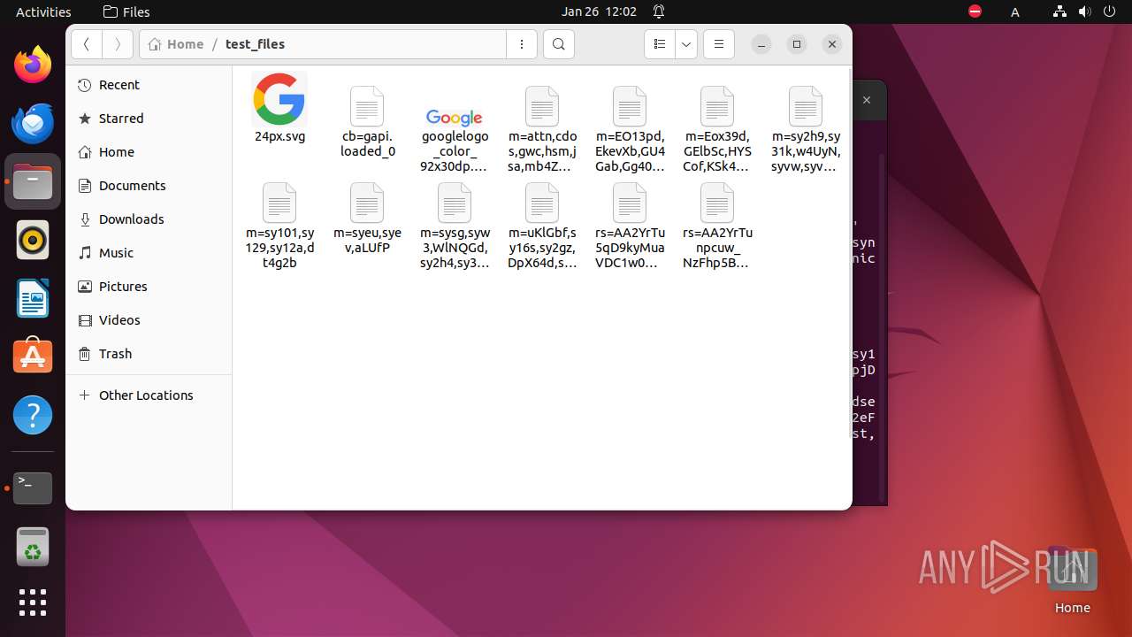Screen dimensions: 1132x637
Task: Click the notification bell icon
Action: point(659,12)
